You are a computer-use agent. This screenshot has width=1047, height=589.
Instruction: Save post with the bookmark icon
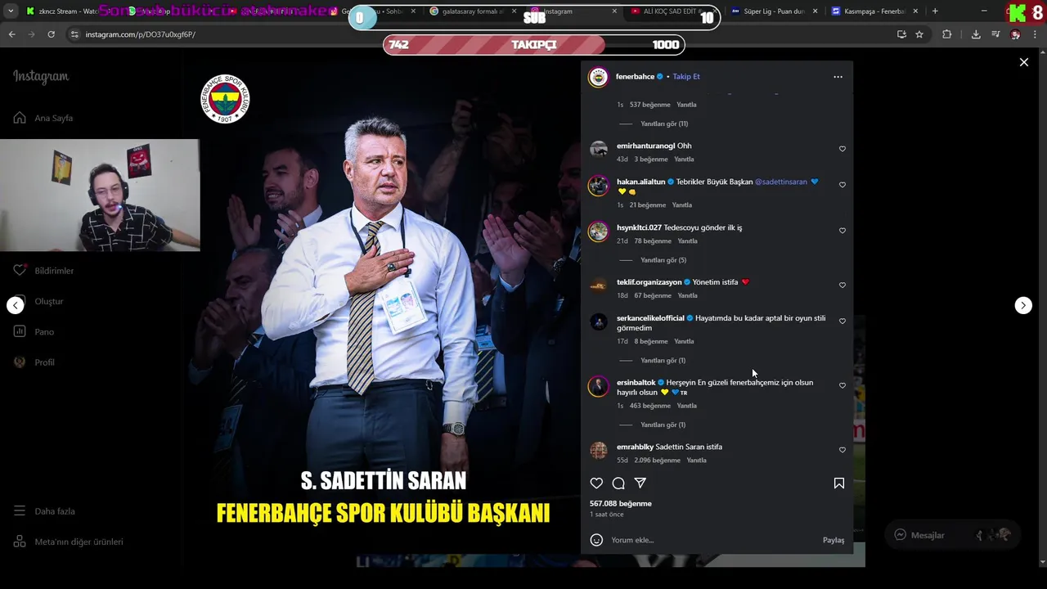pos(838,483)
